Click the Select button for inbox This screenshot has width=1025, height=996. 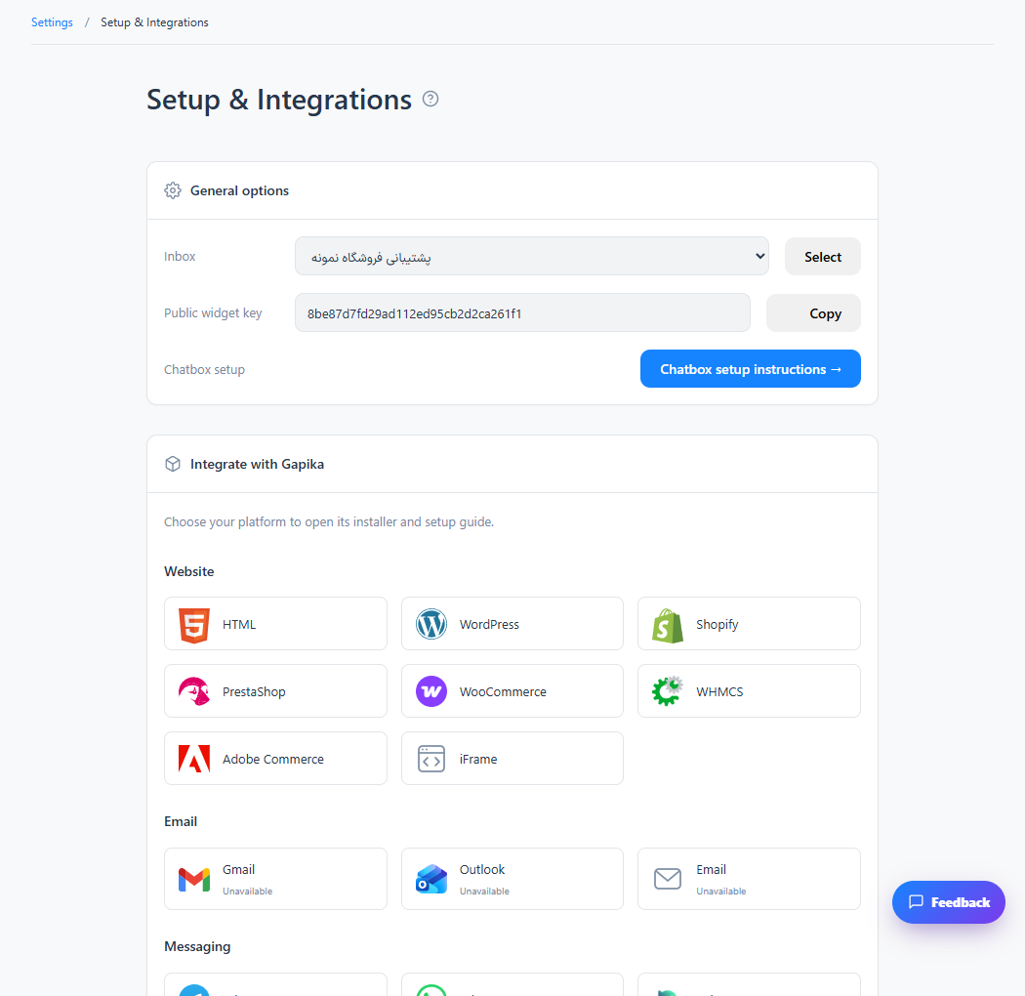point(822,257)
